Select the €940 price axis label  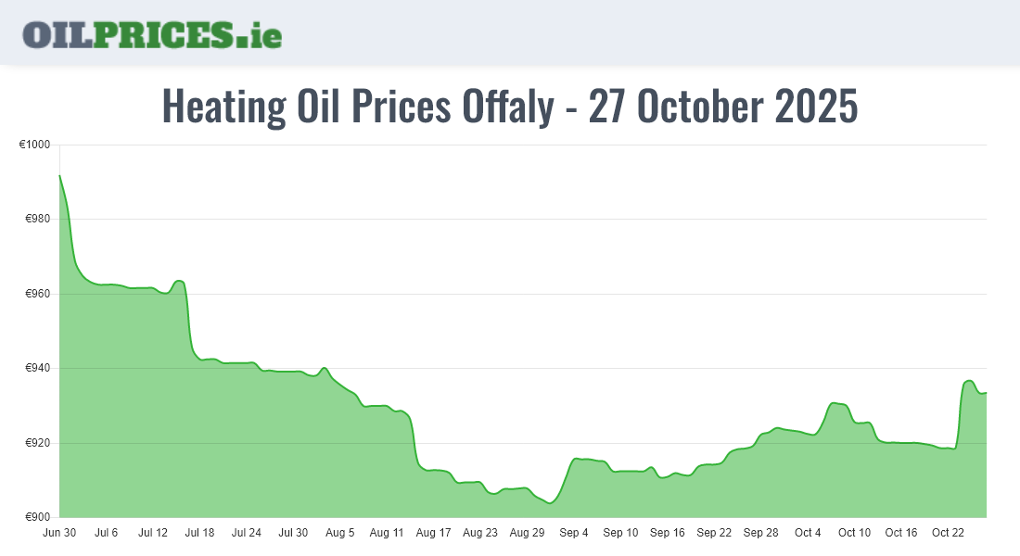coord(37,369)
